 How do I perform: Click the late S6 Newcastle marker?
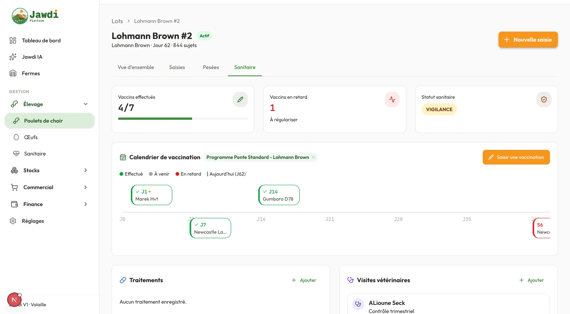point(541,228)
